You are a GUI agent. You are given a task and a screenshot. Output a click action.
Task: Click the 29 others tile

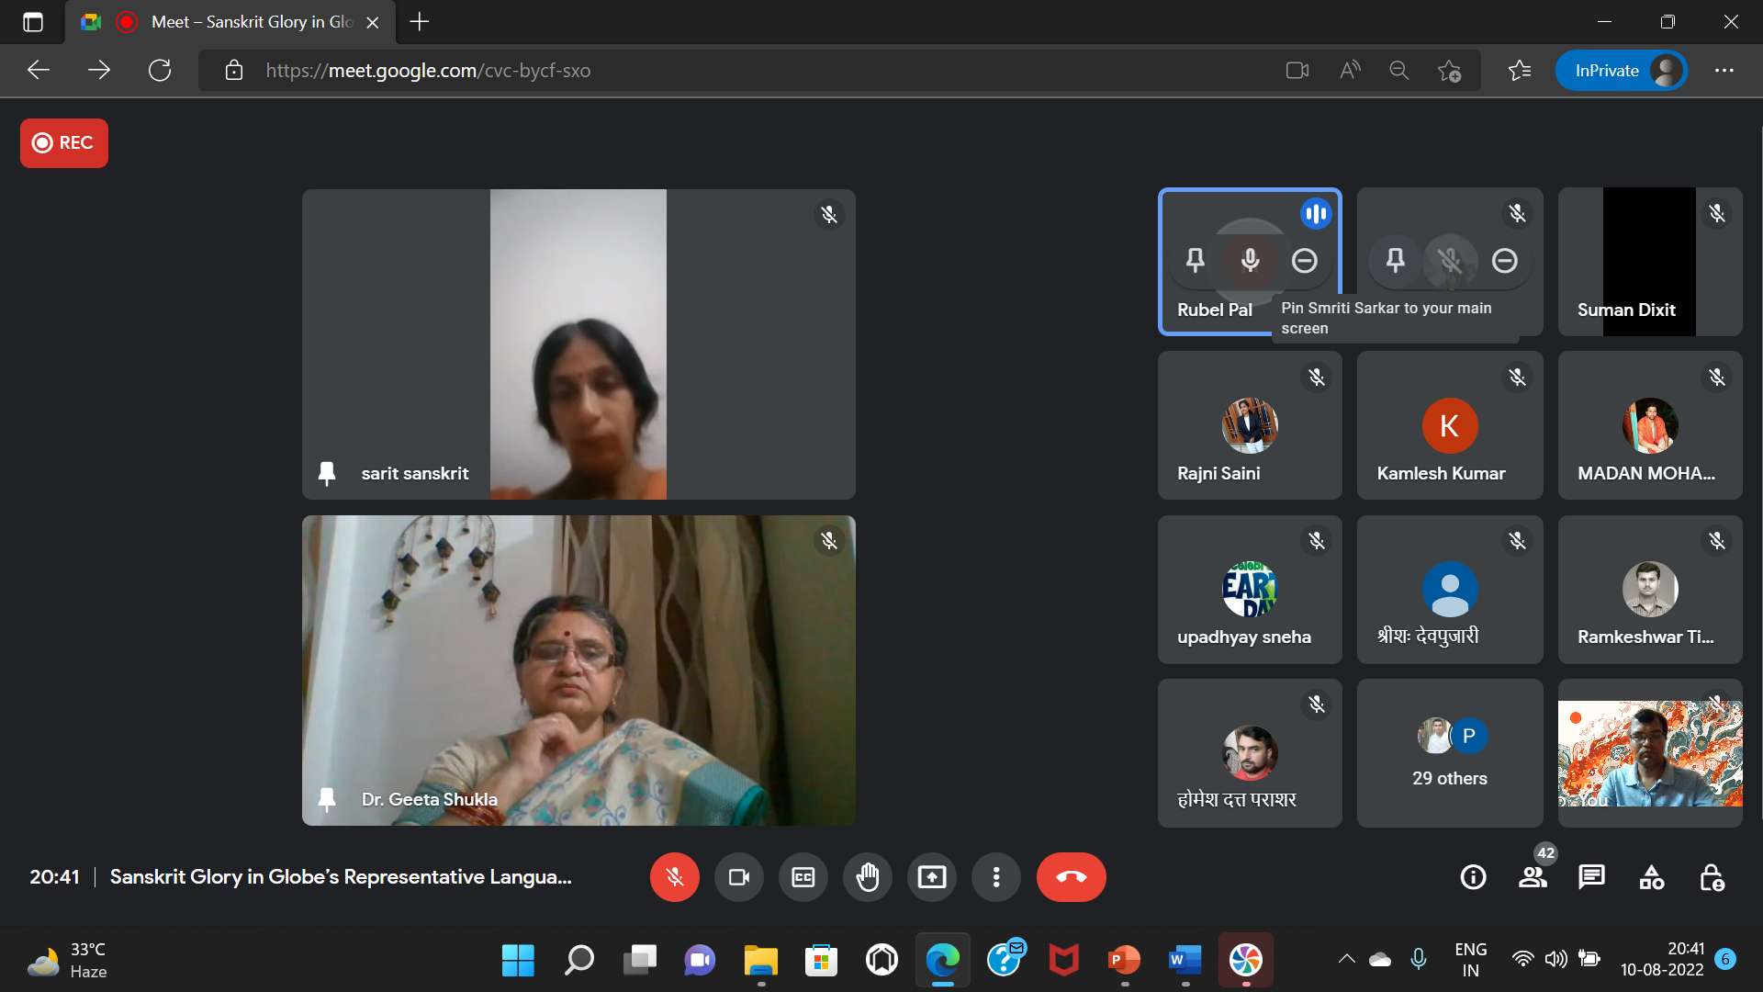(1449, 753)
